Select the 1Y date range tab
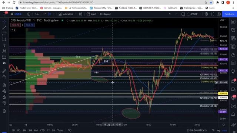This screenshot has width=237, height=133. point(49,130)
